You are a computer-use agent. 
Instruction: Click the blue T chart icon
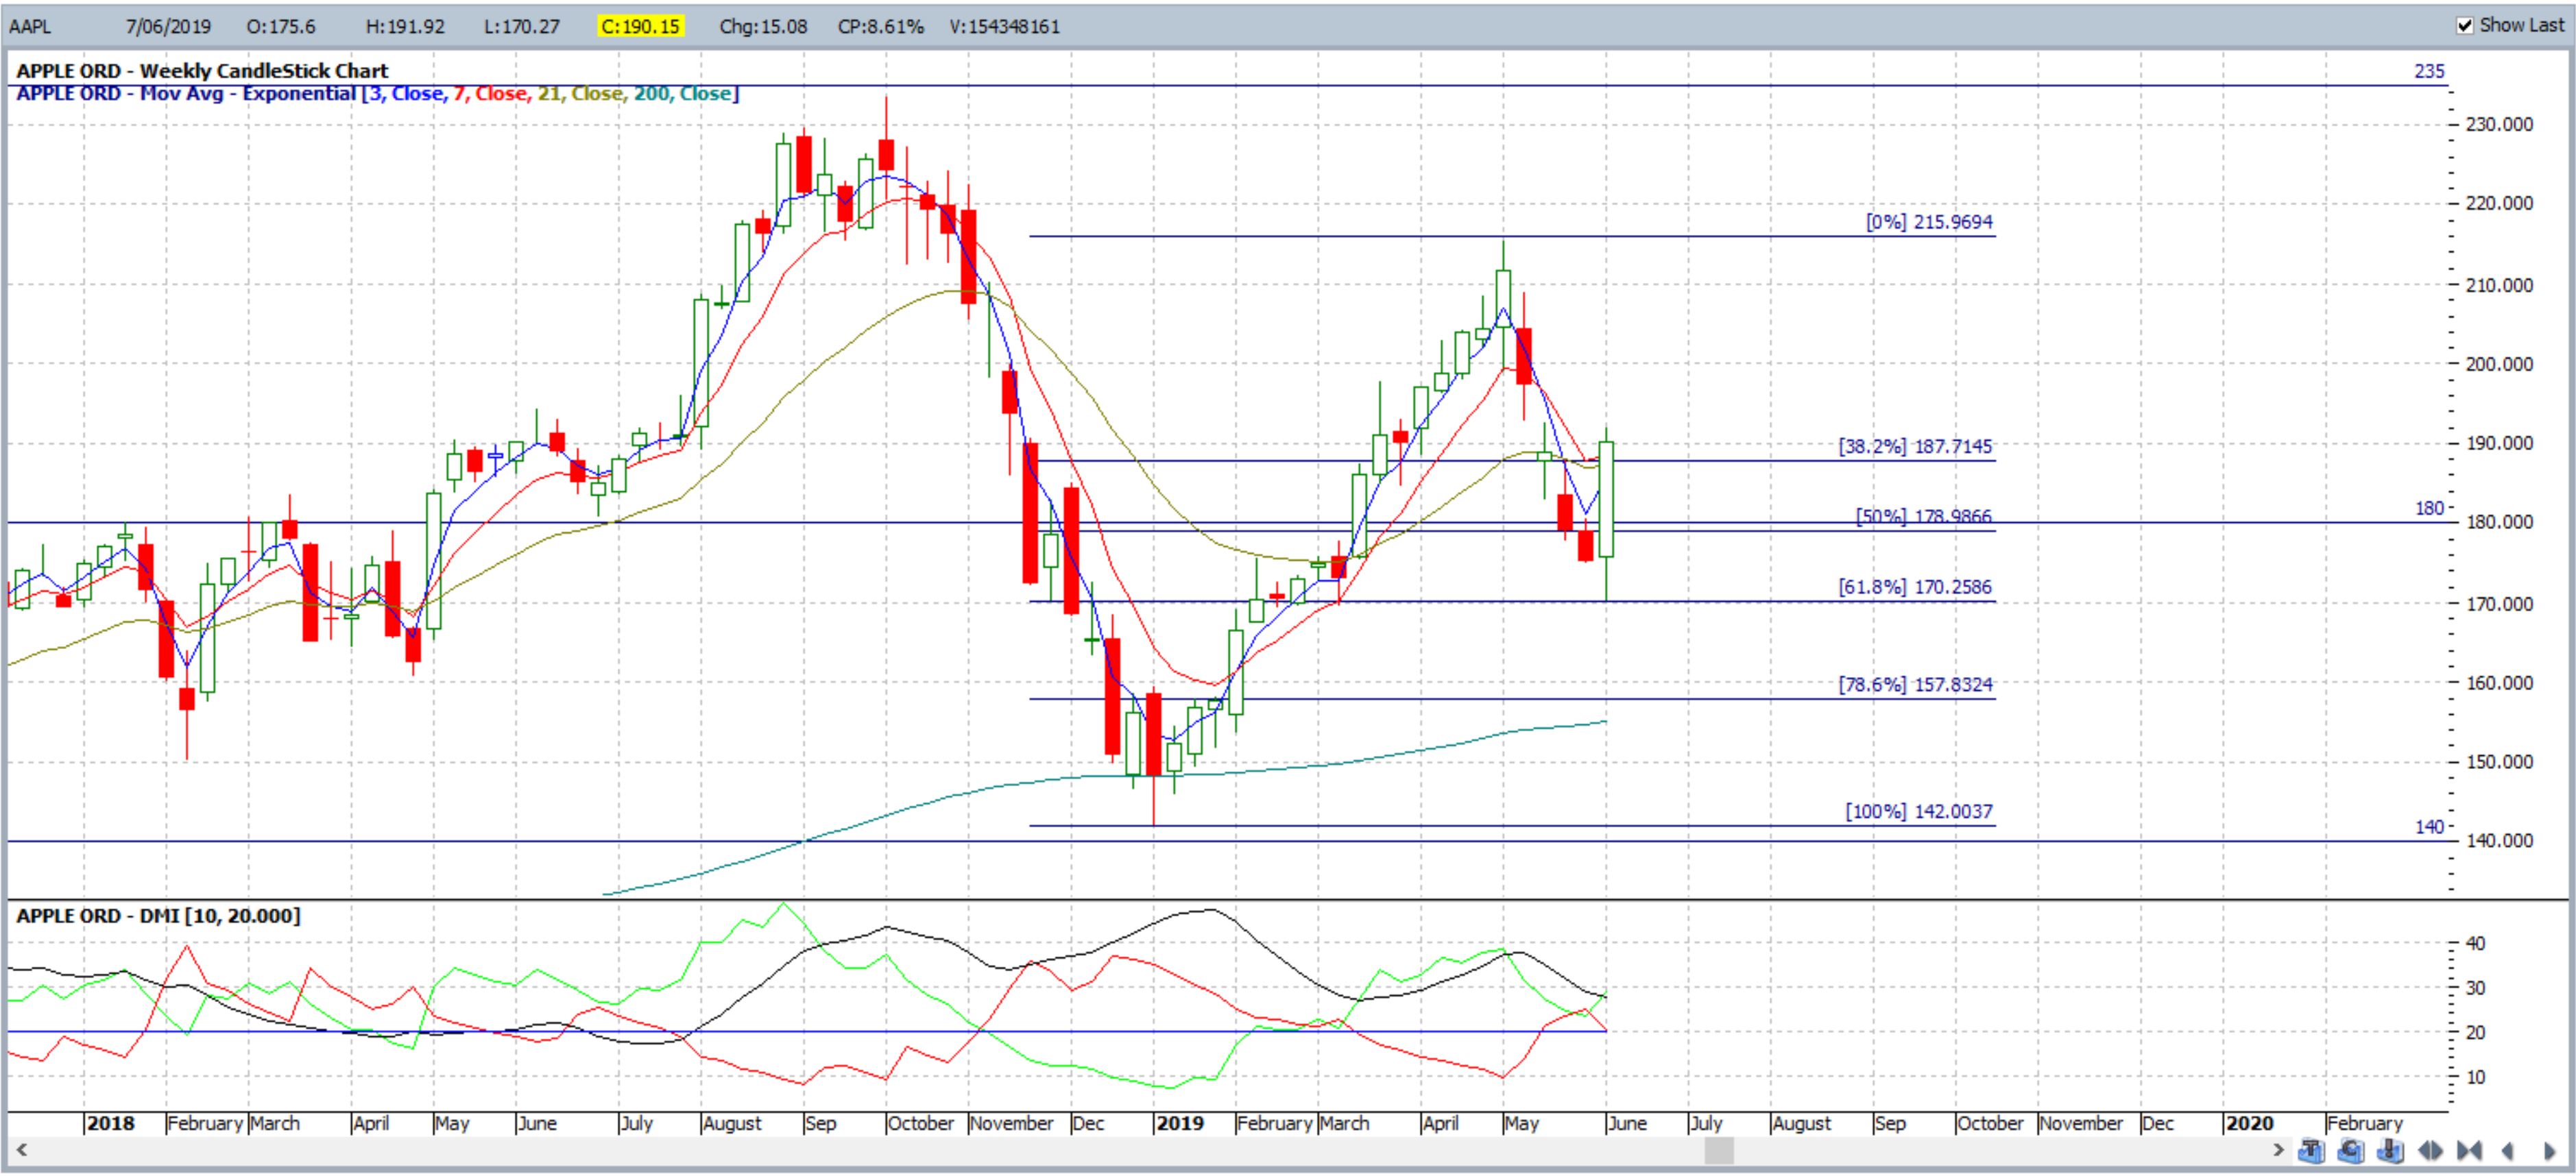(2311, 1150)
